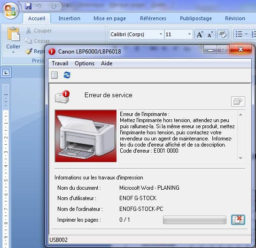Open the Travail menu in Canon window

coord(60,63)
